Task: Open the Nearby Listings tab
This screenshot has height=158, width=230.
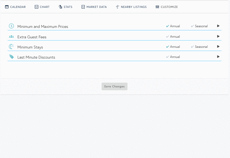Action: [x=131, y=7]
